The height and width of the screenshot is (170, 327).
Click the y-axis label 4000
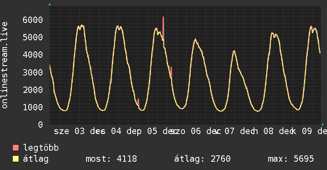point(33,55)
